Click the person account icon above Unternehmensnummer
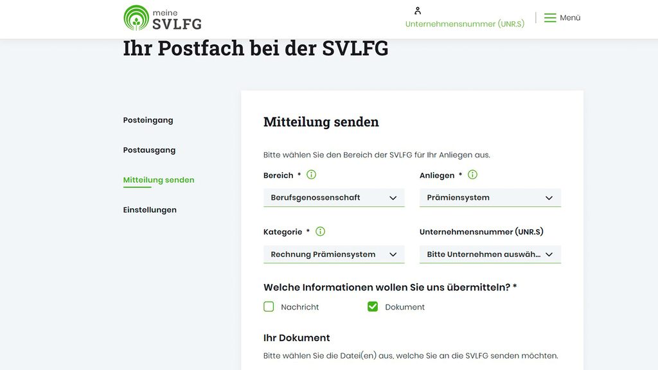 417,10
